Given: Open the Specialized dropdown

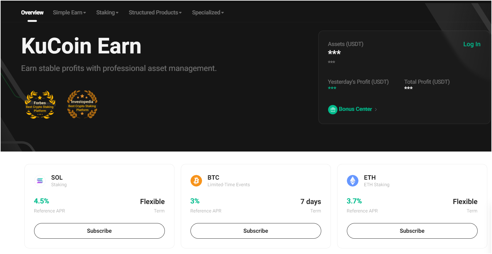Looking at the screenshot, I should point(207,12).
